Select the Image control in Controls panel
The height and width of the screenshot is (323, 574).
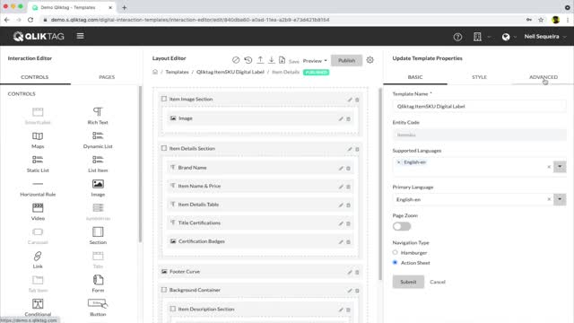click(x=98, y=188)
